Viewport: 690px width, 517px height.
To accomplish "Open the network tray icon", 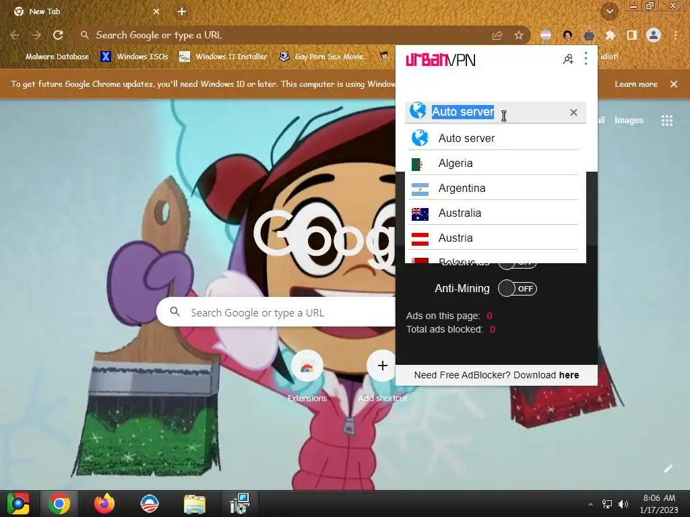I will tap(607, 504).
